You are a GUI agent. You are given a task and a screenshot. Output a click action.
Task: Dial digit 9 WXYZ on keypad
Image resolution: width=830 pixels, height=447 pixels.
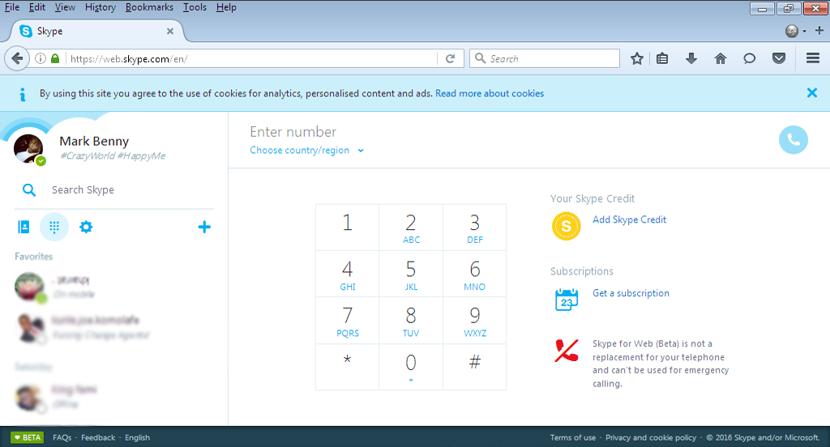click(474, 321)
